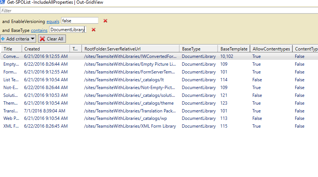This screenshot has height=177, width=318.
Task: Click the Clear All button
Action: 52,39
